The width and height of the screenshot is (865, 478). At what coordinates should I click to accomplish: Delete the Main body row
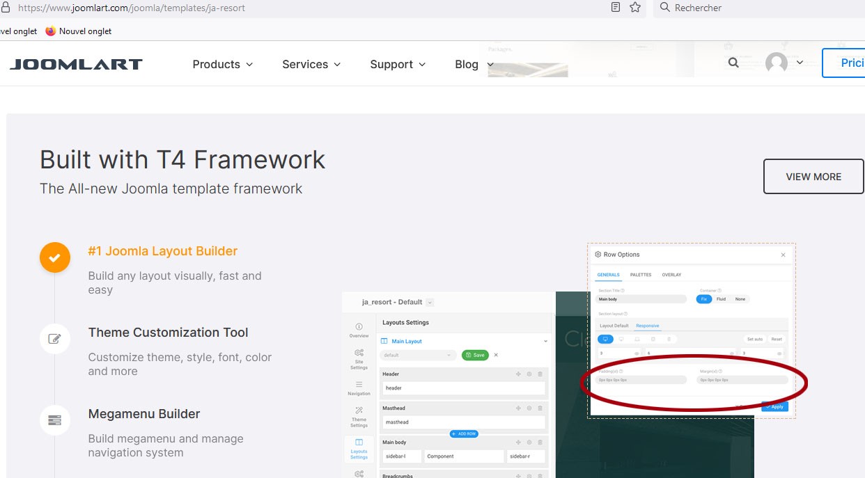[x=540, y=442]
